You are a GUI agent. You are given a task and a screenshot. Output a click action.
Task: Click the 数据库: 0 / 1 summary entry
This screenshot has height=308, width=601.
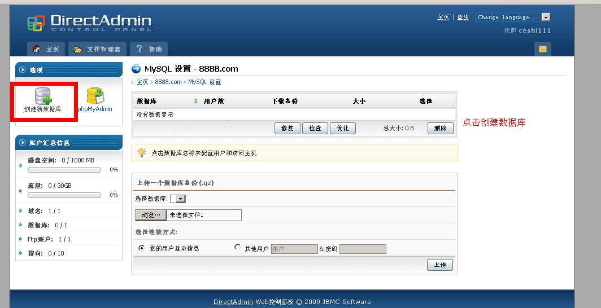(x=47, y=225)
